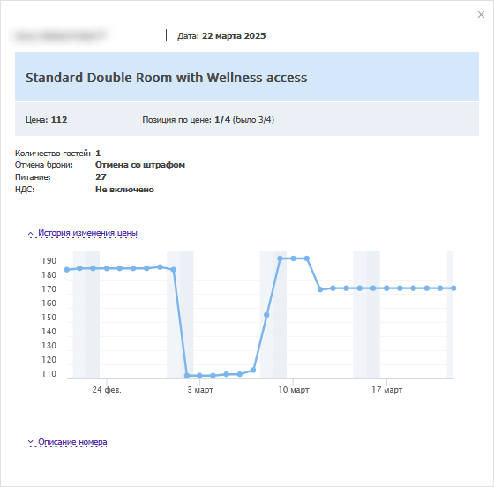
Task: Click the 150 price point on rising line
Action: [266, 315]
